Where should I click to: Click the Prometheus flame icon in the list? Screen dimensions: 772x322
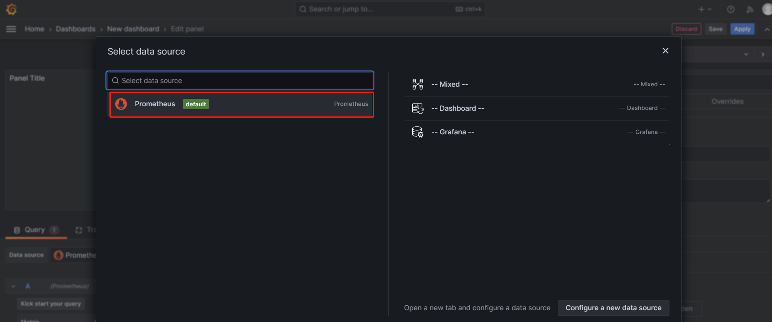pos(121,104)
